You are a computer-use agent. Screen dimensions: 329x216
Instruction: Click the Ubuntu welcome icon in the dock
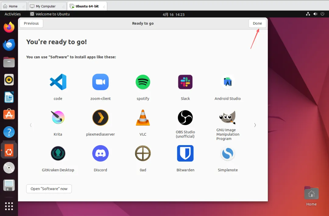9,151
